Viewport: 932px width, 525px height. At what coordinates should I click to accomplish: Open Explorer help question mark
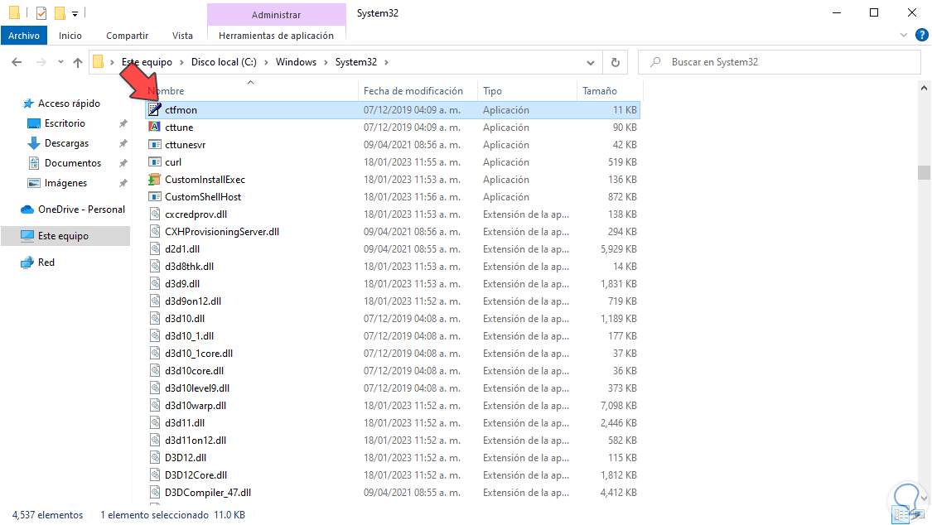pyautogui.click(x=921, y=35)
